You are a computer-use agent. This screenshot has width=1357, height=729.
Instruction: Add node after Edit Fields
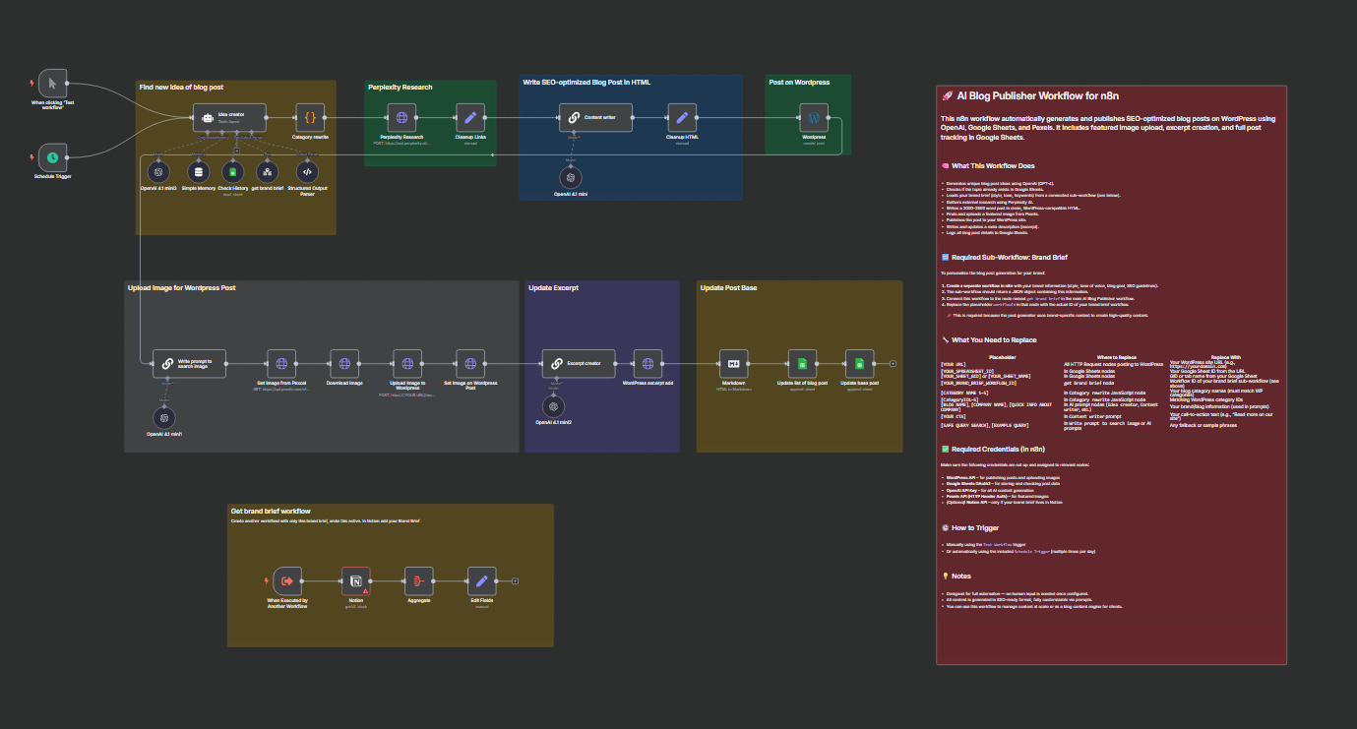[x=513, y=581]
